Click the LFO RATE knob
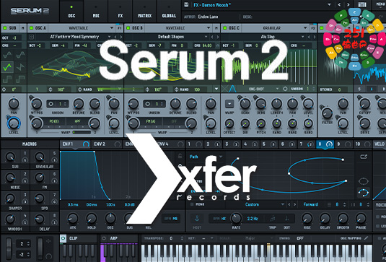Image resolution: width=386 pixels, height=262 pixels. (236, 218)
